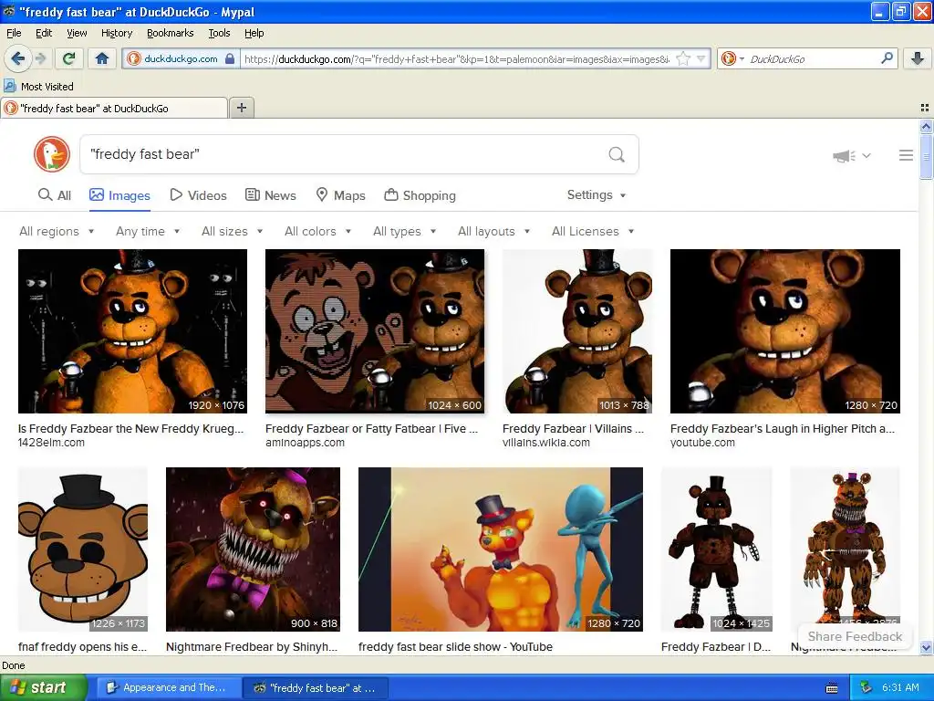Expand the All sizes filter
Screen dimensions: 934x701
coord(233,231)
